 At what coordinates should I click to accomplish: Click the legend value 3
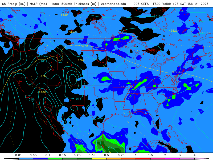pyautogui.click(x=180, y=155)
